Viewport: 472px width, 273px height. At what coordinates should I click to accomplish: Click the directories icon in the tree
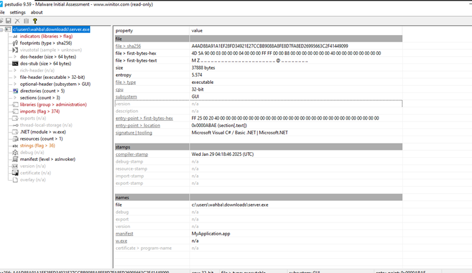click(x=15, y=91)
